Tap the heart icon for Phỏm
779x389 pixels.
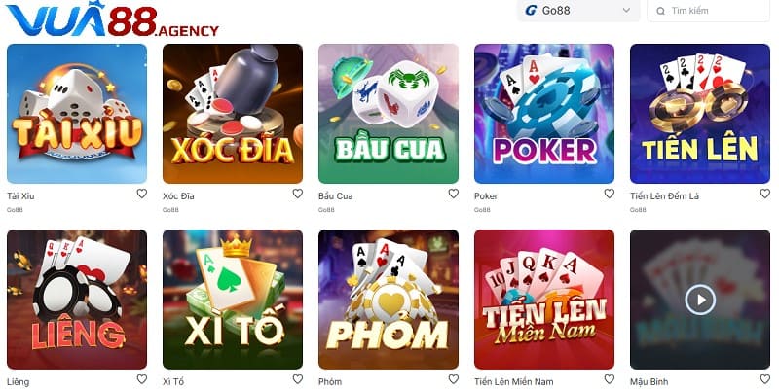coord(453,379)
